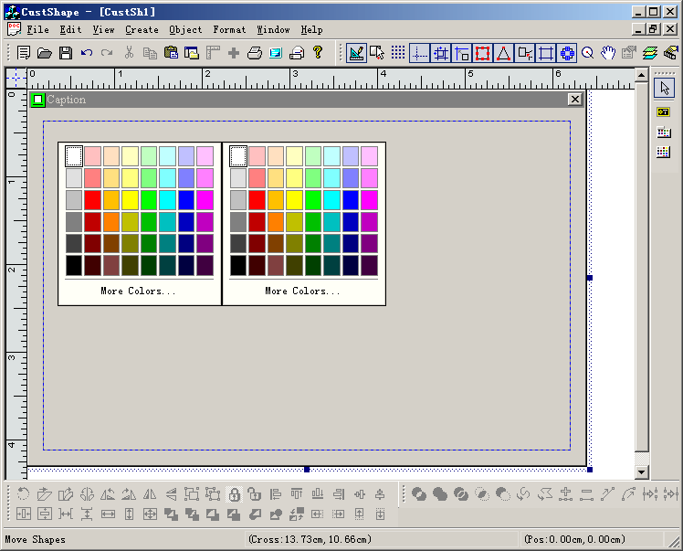This screenshot has width=683, height=551.
Task: Pick black in the left palette
Action: pyautogui.click(x=74, y=266)
